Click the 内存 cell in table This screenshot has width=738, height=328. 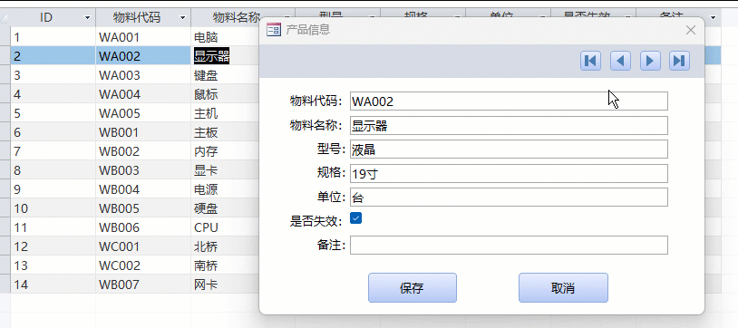click(x=225, y=151)
